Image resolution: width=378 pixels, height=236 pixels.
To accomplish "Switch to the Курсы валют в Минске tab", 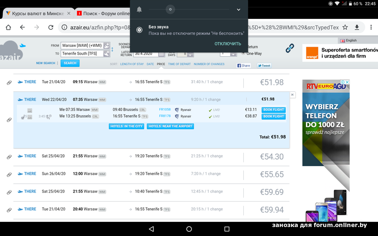I will pos(37,14).
